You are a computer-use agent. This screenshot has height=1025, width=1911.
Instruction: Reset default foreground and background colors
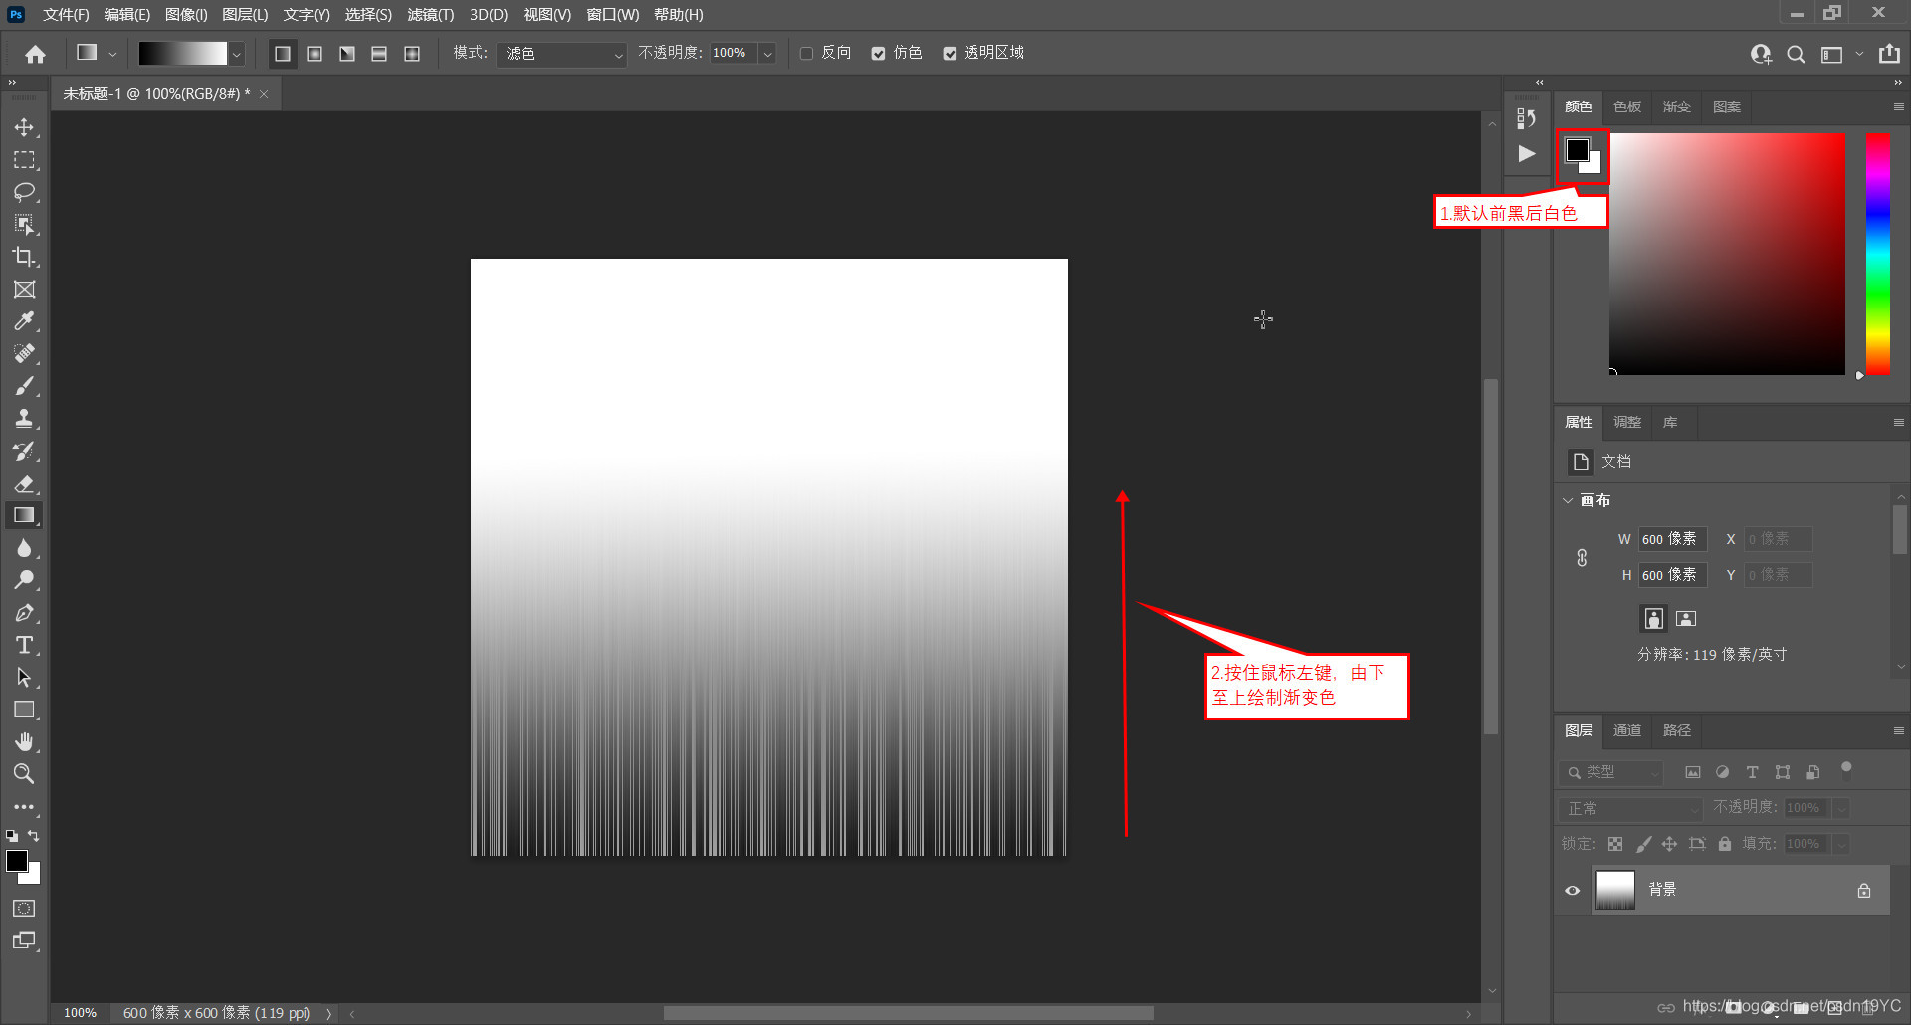point(12,836)
